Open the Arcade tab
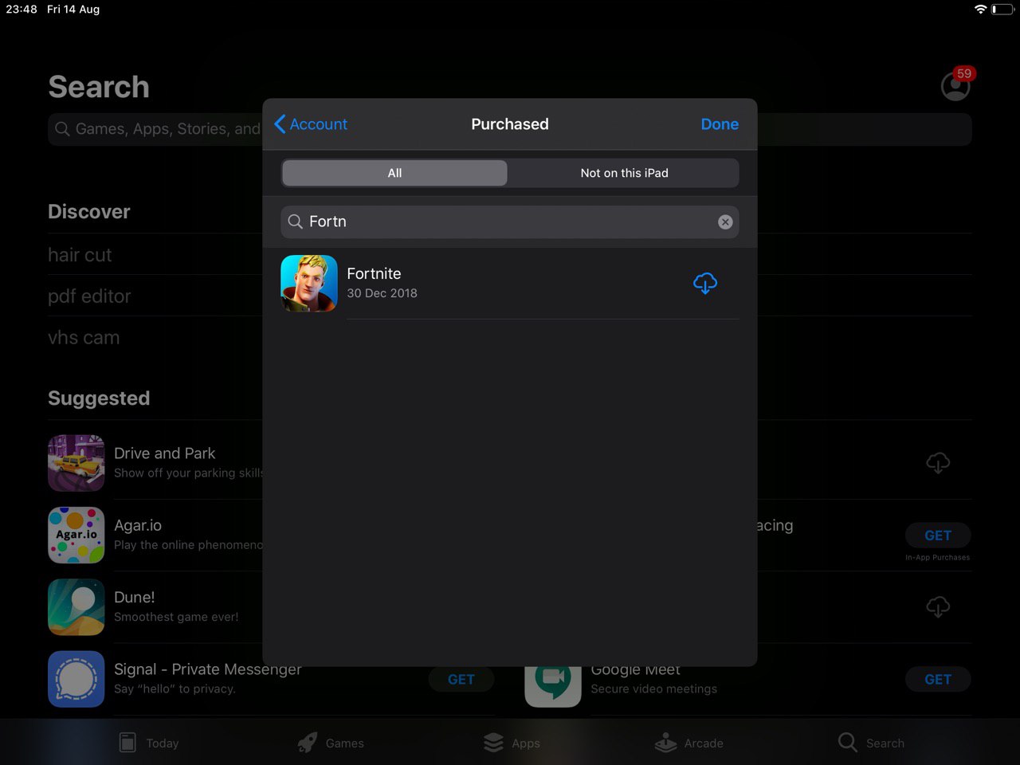 click(689, 743)
